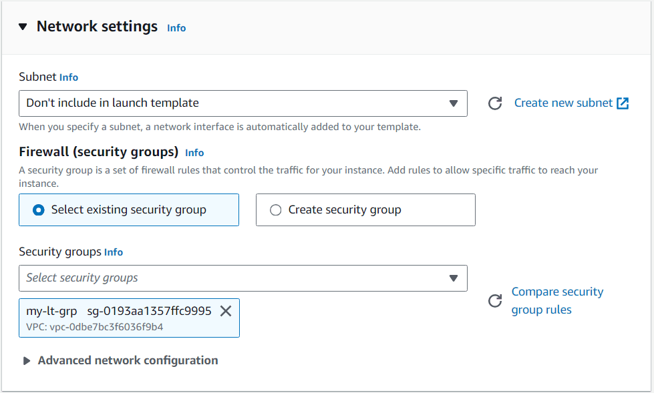Image resolution: width=654 pixels, height=393 pixels.
Task: Click the Security groups dropdown arrow
Action: click(x=454, y=278)
